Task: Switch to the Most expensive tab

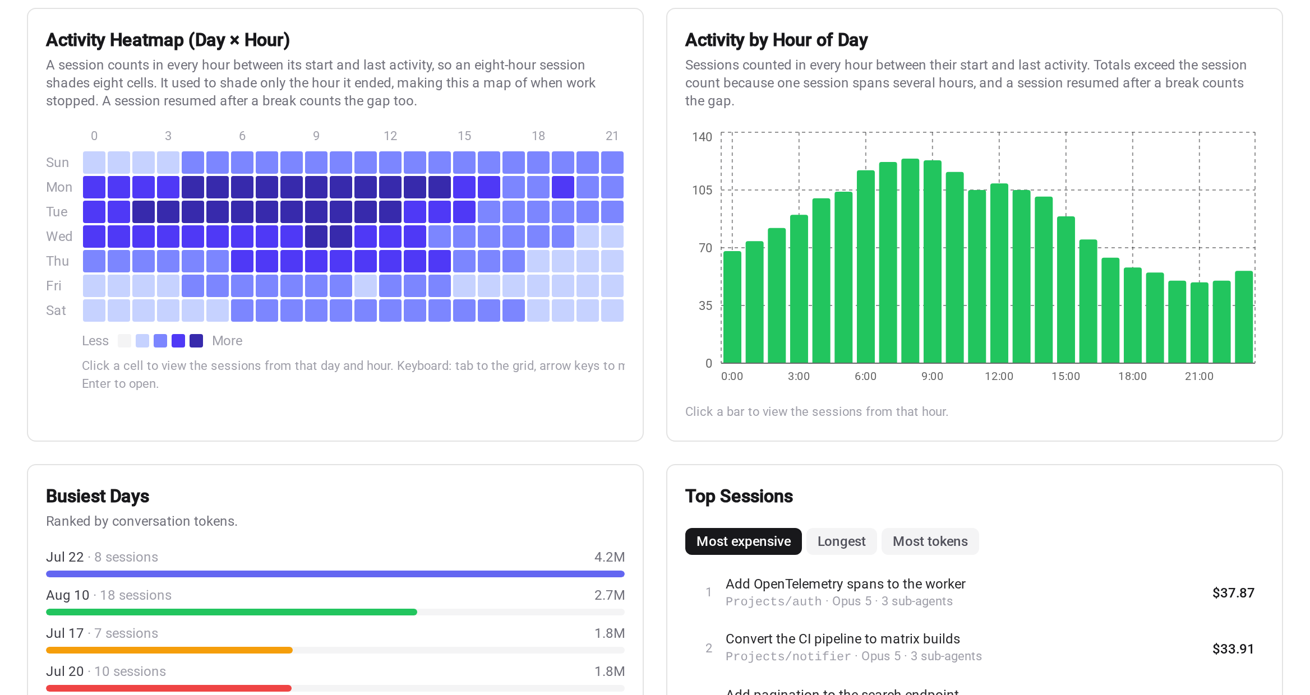Action: pyautogui.click(x=743, y=541)
